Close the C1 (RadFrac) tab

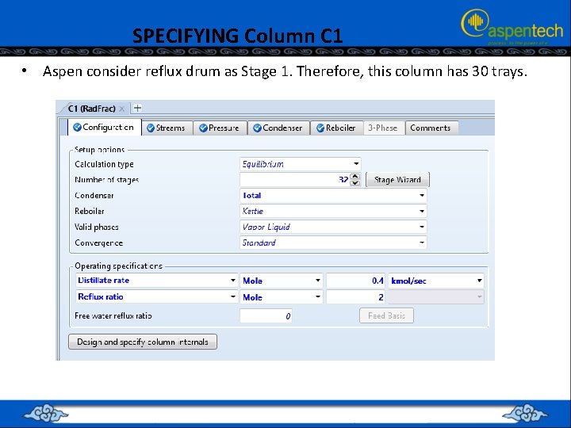click(x=122, y=109)
